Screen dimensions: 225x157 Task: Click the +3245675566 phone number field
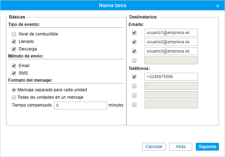click(x=171, y=77)
